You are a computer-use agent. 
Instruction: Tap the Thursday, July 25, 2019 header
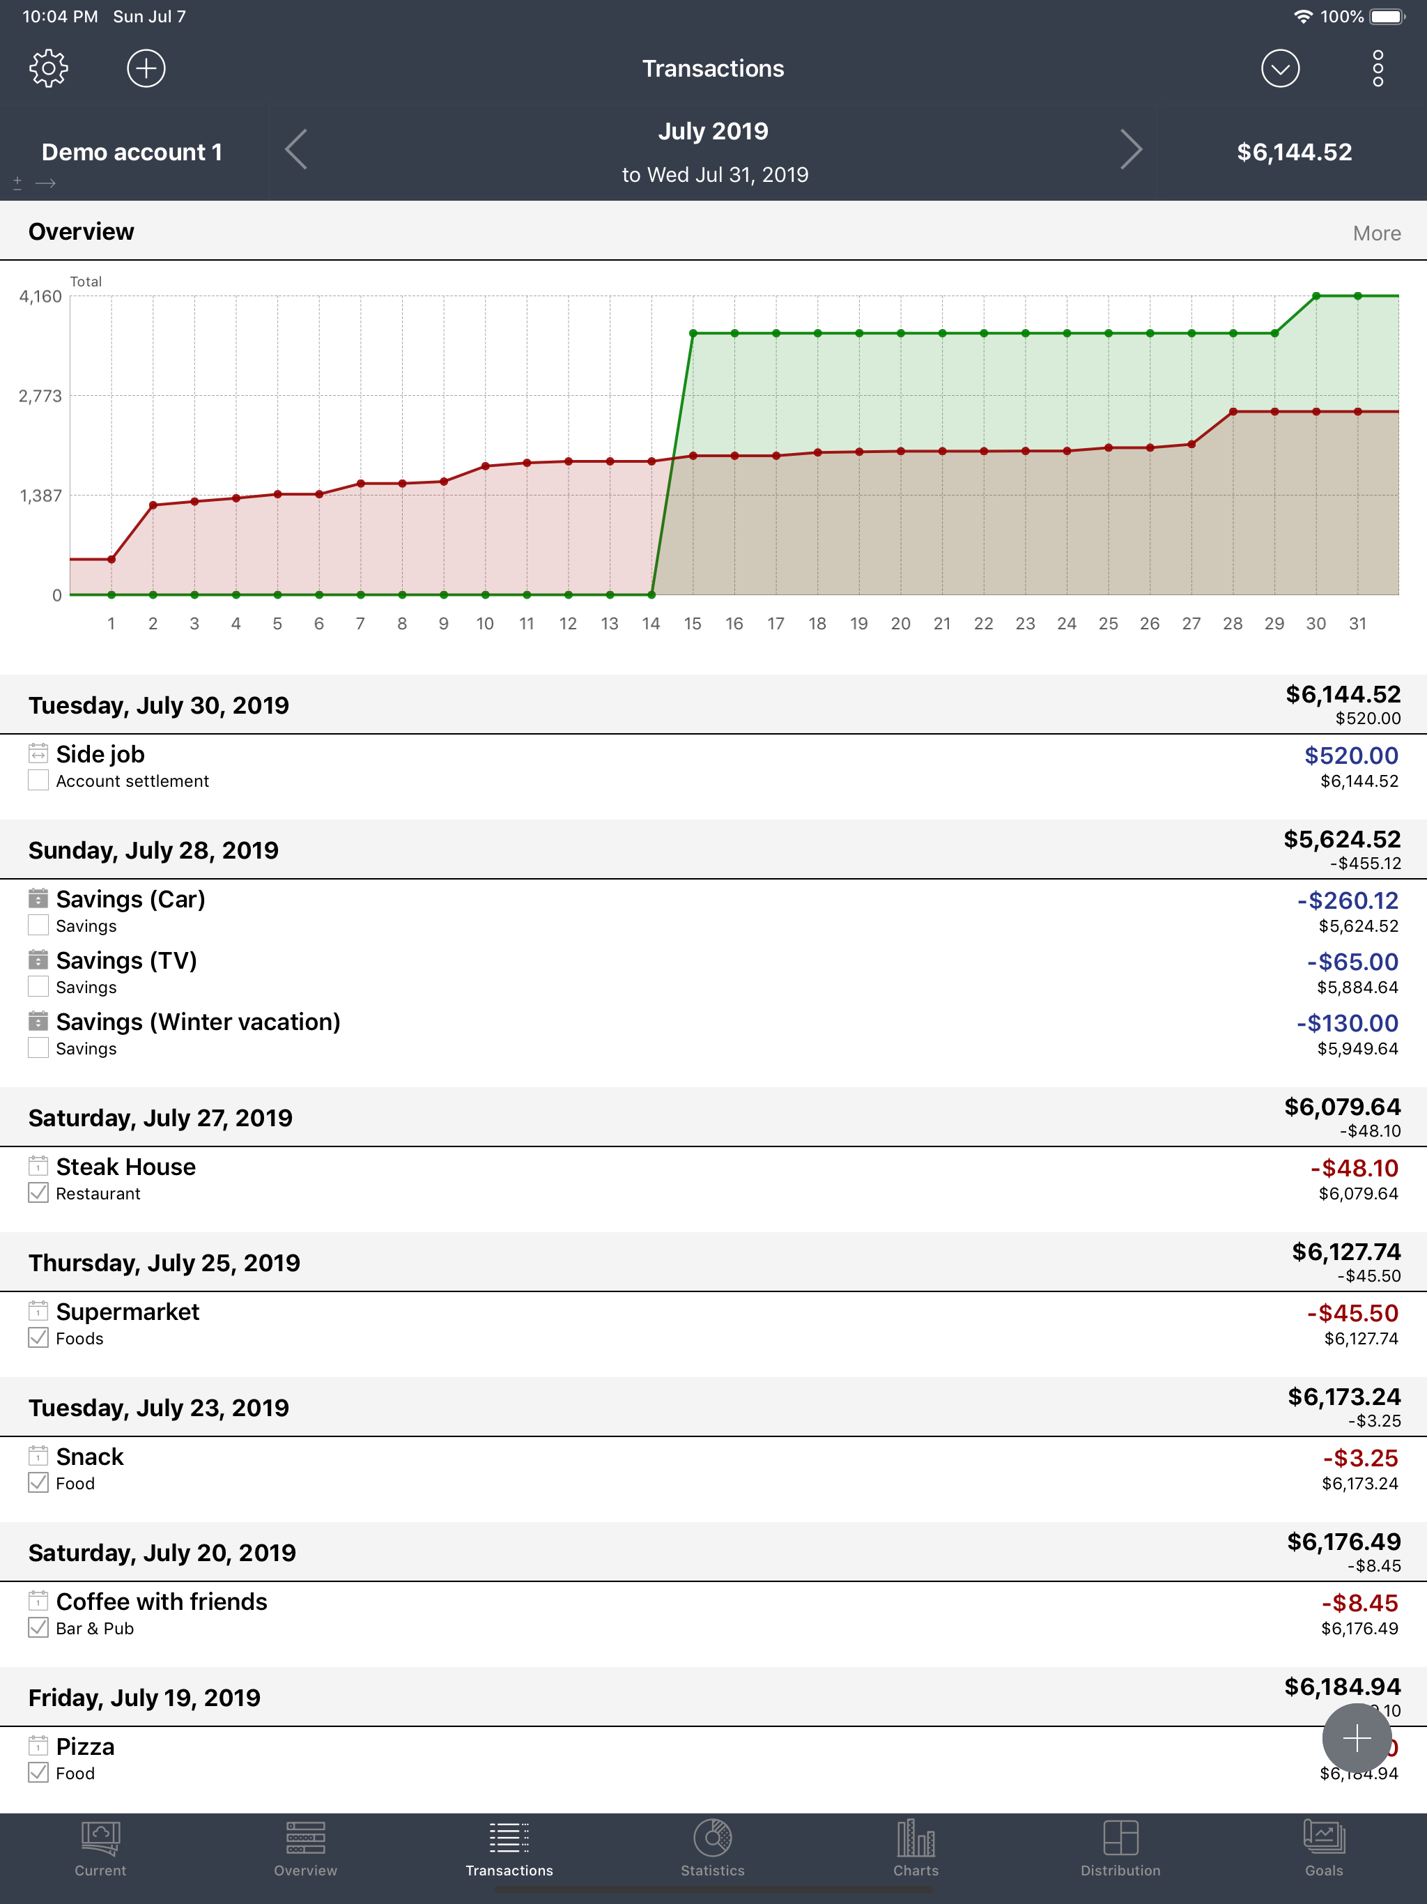713,1262
